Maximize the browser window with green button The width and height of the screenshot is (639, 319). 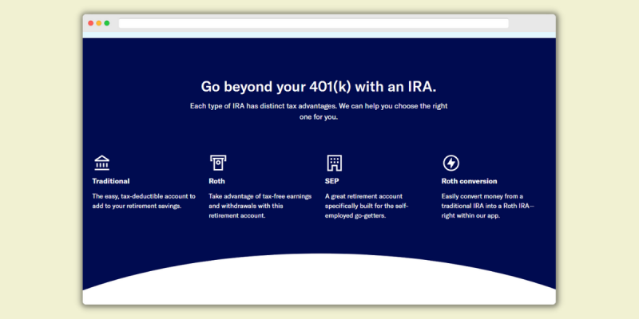click(107, 23)
